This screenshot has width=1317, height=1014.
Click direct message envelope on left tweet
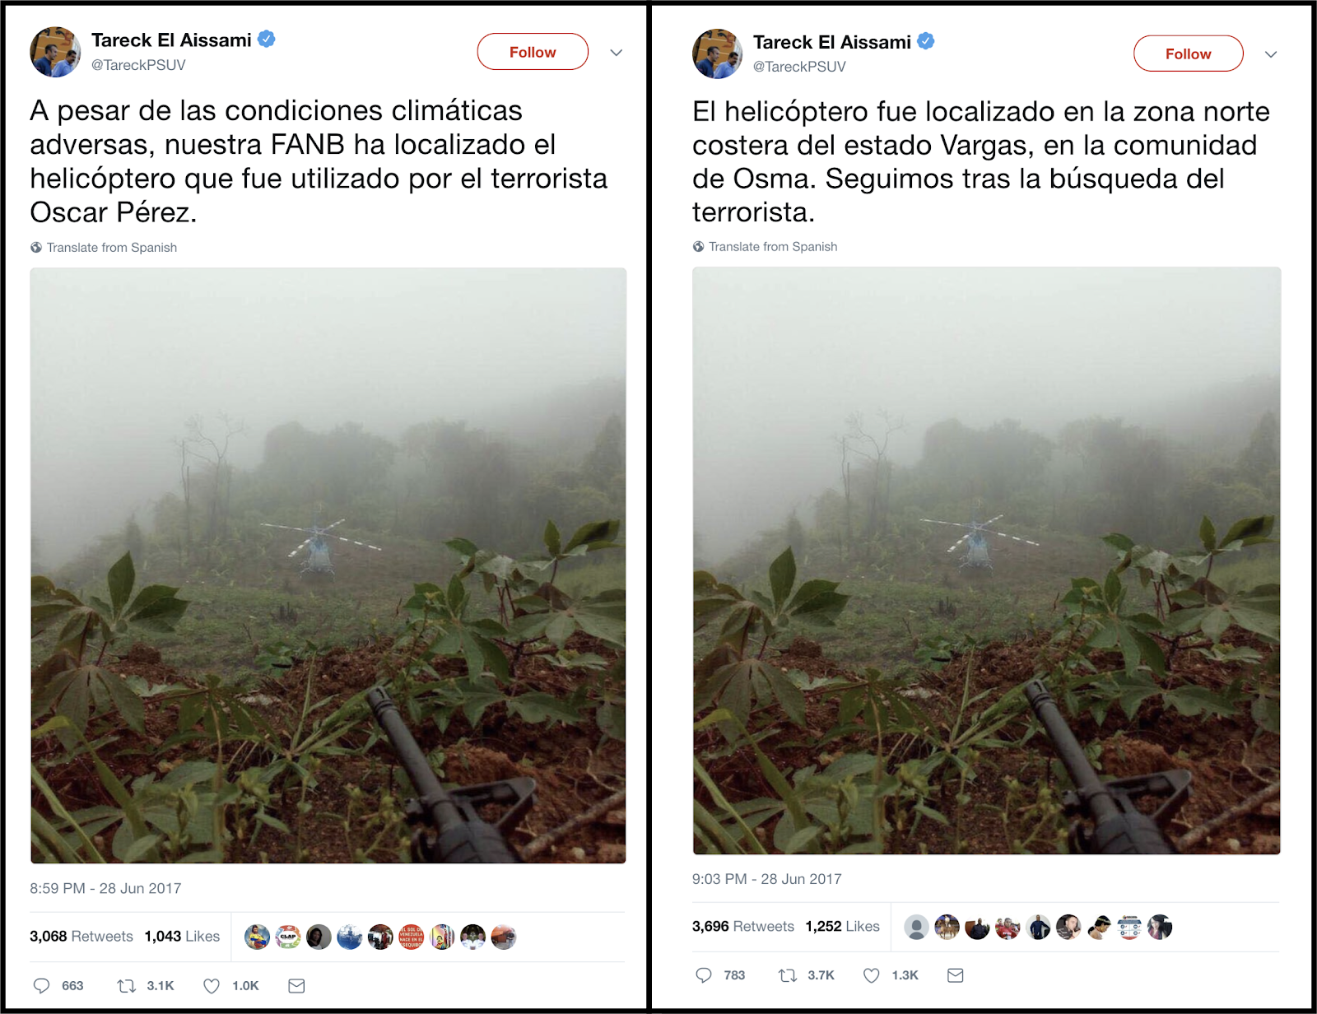coord(296,985)
